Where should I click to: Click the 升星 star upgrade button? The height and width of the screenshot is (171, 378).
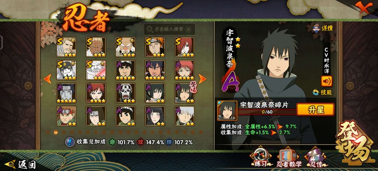click(x=315, y=110)
